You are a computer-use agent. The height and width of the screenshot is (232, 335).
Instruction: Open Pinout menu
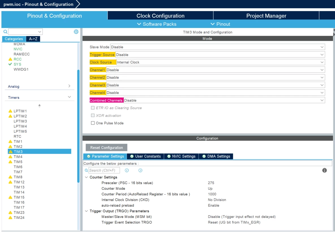[x=220, y=24]
